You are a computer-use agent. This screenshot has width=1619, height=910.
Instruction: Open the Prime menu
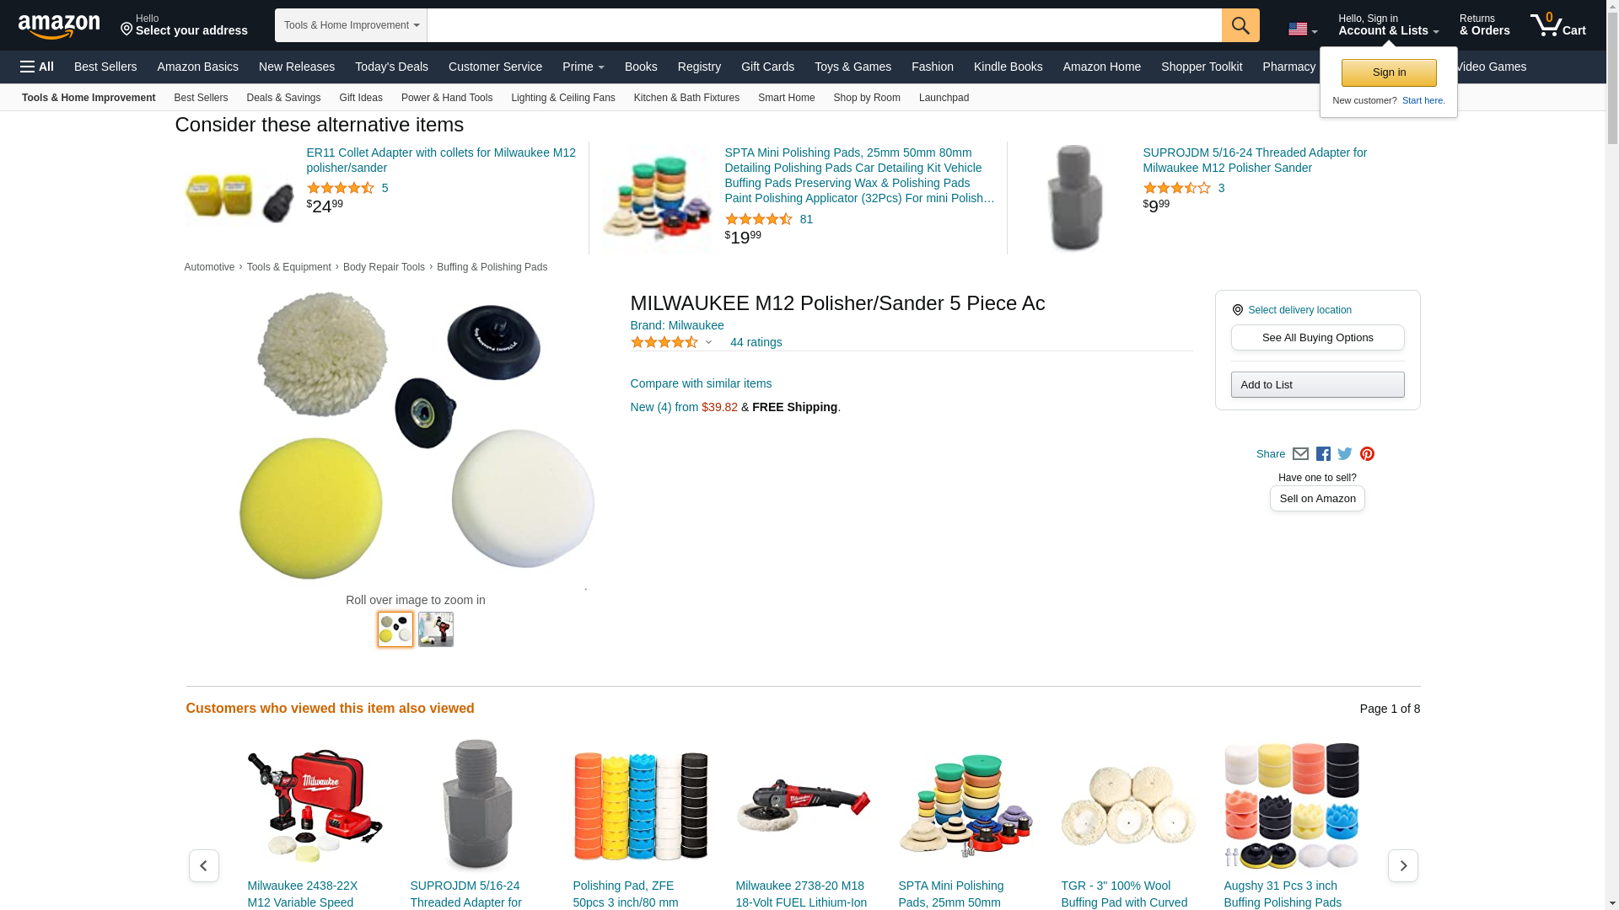[583, 67]
